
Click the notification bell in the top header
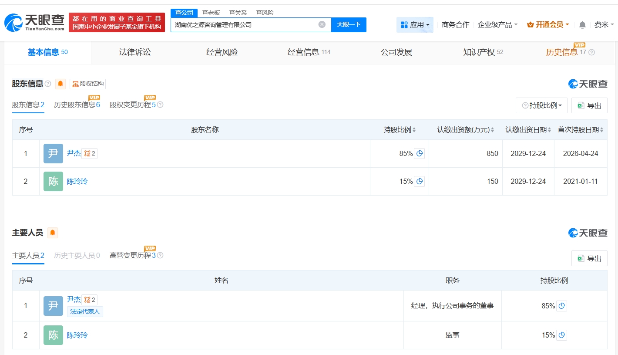click(x=582, y=25)
